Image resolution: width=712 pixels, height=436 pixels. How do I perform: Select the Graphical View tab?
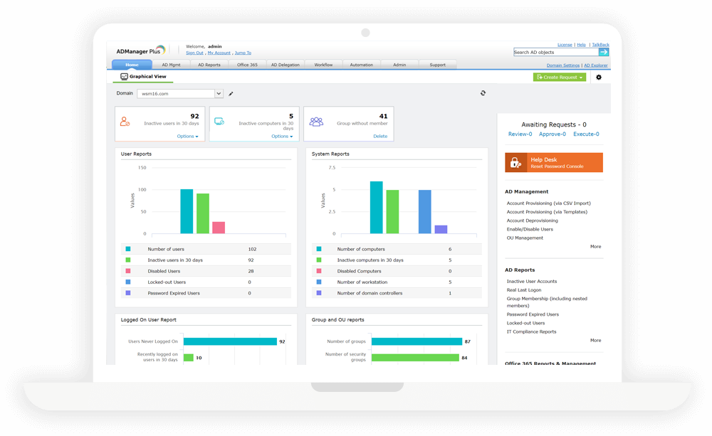tap(143, 76)
